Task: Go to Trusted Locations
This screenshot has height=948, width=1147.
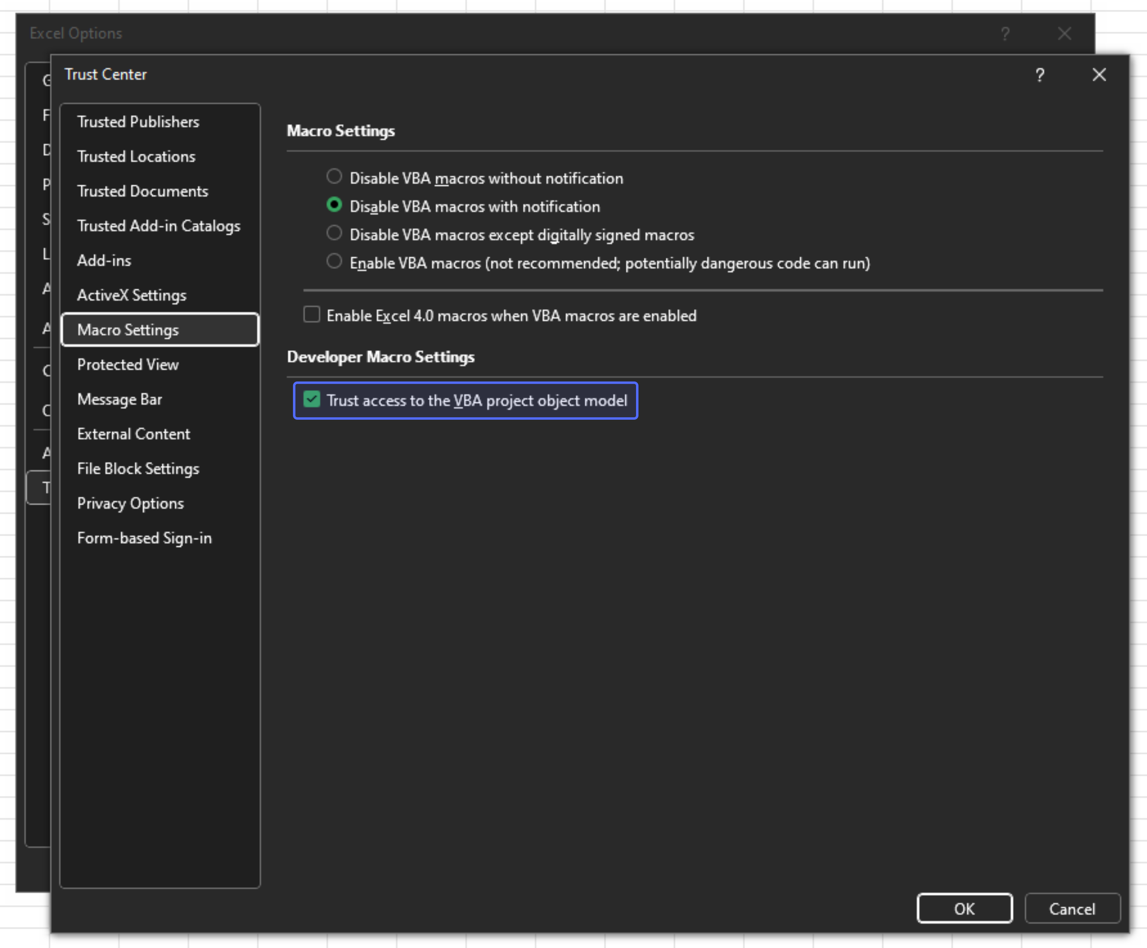Action: click(x=160, y=157)
